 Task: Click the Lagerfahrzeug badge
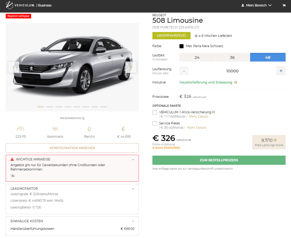coord(171,36)
